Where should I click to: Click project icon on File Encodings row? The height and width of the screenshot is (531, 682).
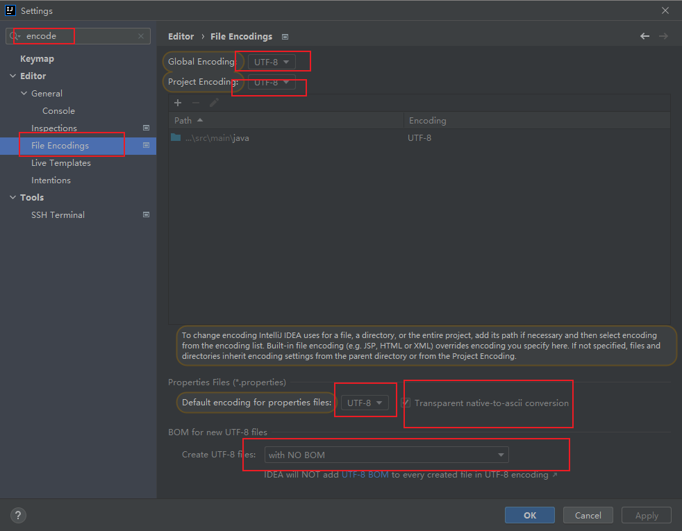point(146,145)
